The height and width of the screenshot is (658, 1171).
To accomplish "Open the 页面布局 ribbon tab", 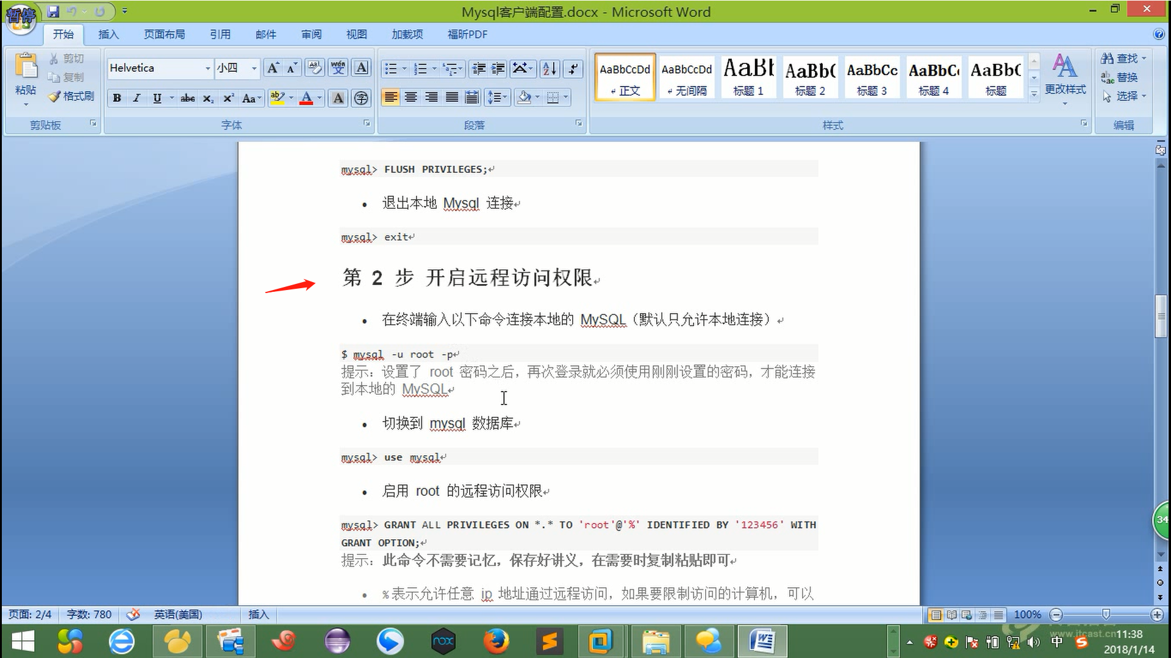I will tap(164, 34).
